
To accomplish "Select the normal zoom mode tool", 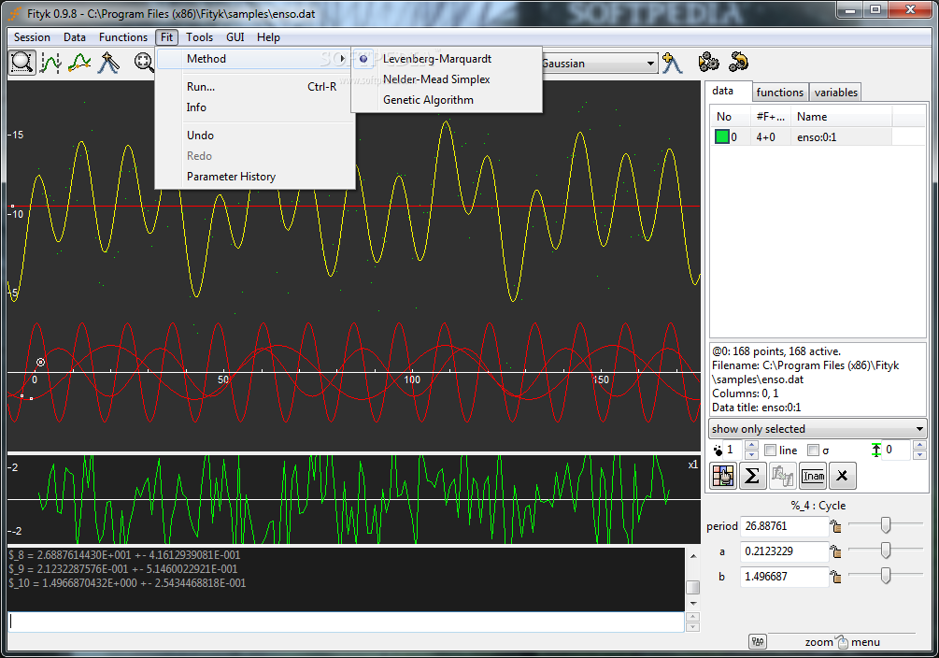I will (x=22, y=63).
